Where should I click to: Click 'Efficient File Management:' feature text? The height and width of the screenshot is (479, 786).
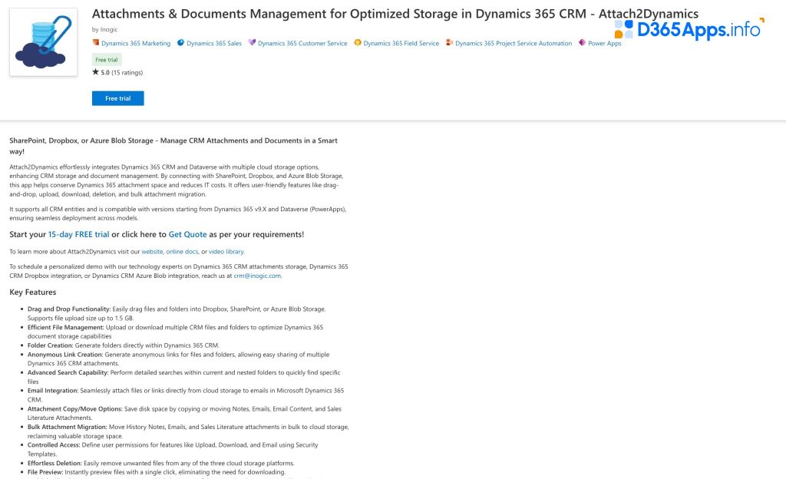pyautogui.click(x=66, y=327)
